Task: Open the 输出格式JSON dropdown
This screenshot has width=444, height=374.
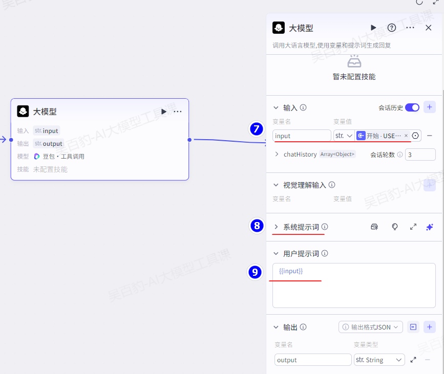Action: click(x=371, y=327)
